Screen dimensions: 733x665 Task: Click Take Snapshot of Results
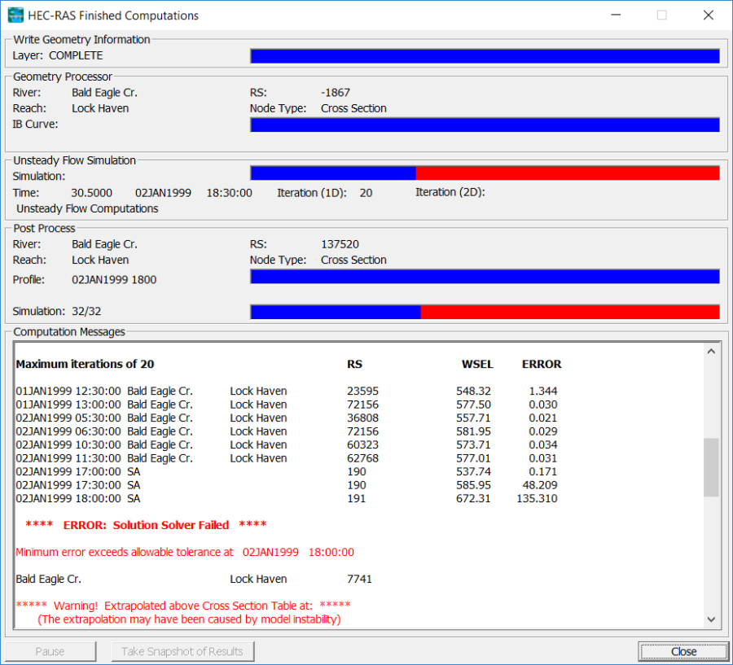click(182, 651)
